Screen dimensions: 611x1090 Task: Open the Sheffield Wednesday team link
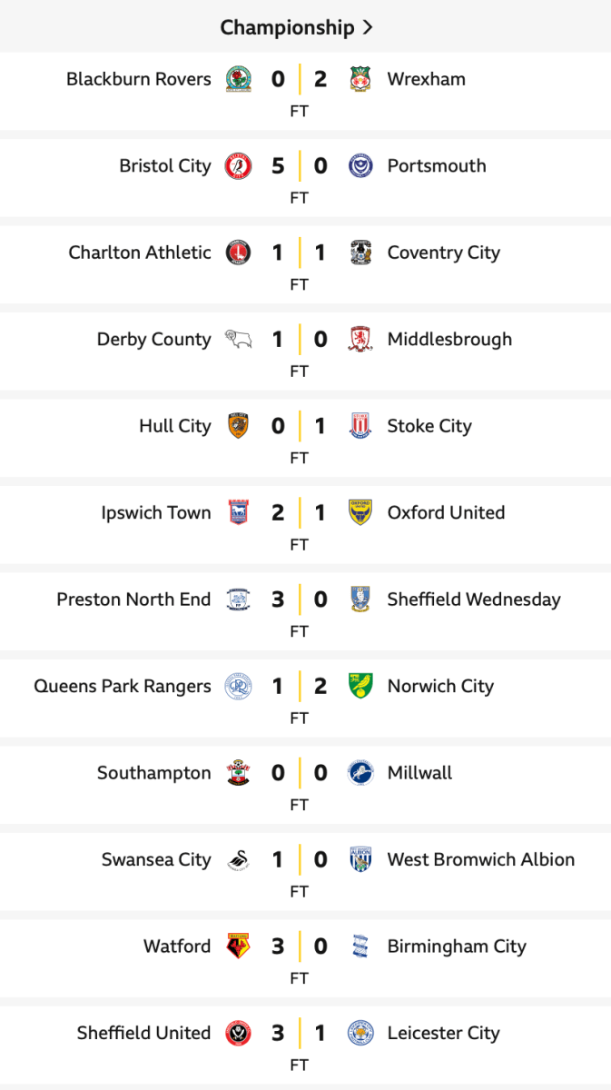474,599
